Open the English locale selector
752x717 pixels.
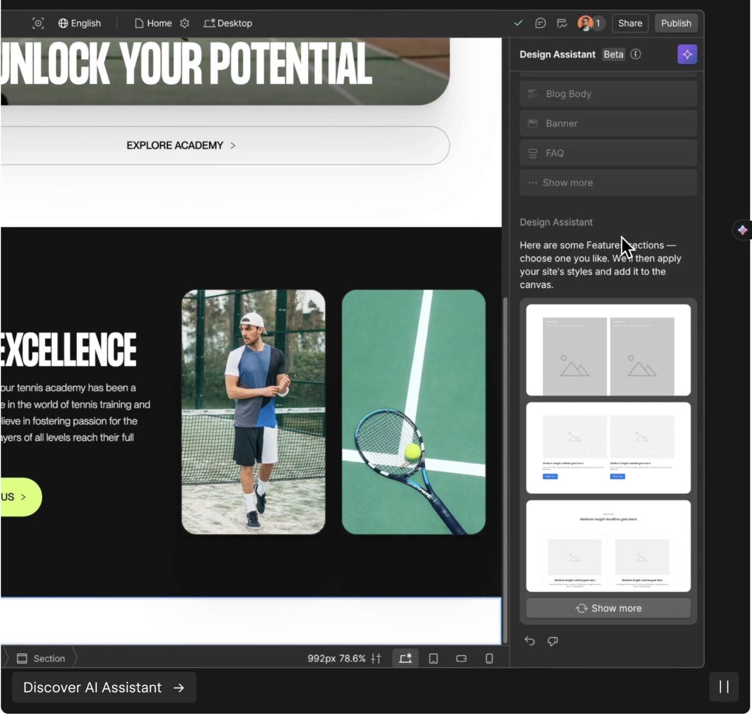(79, 23)
